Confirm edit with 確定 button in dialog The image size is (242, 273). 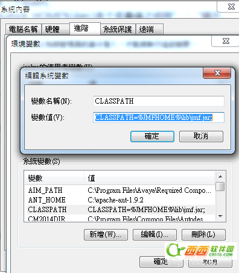152,136
